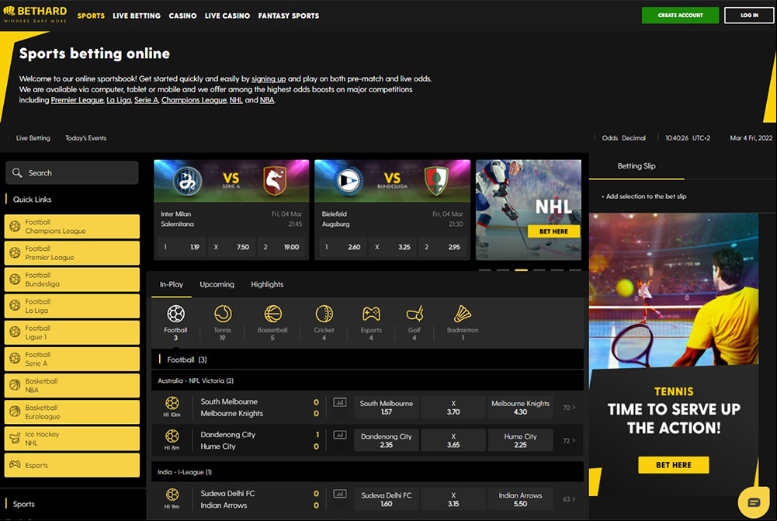Open stats icon for Sudeva Delhi FC match
This screenshot has width=777, height=521.
click(340, 493)
